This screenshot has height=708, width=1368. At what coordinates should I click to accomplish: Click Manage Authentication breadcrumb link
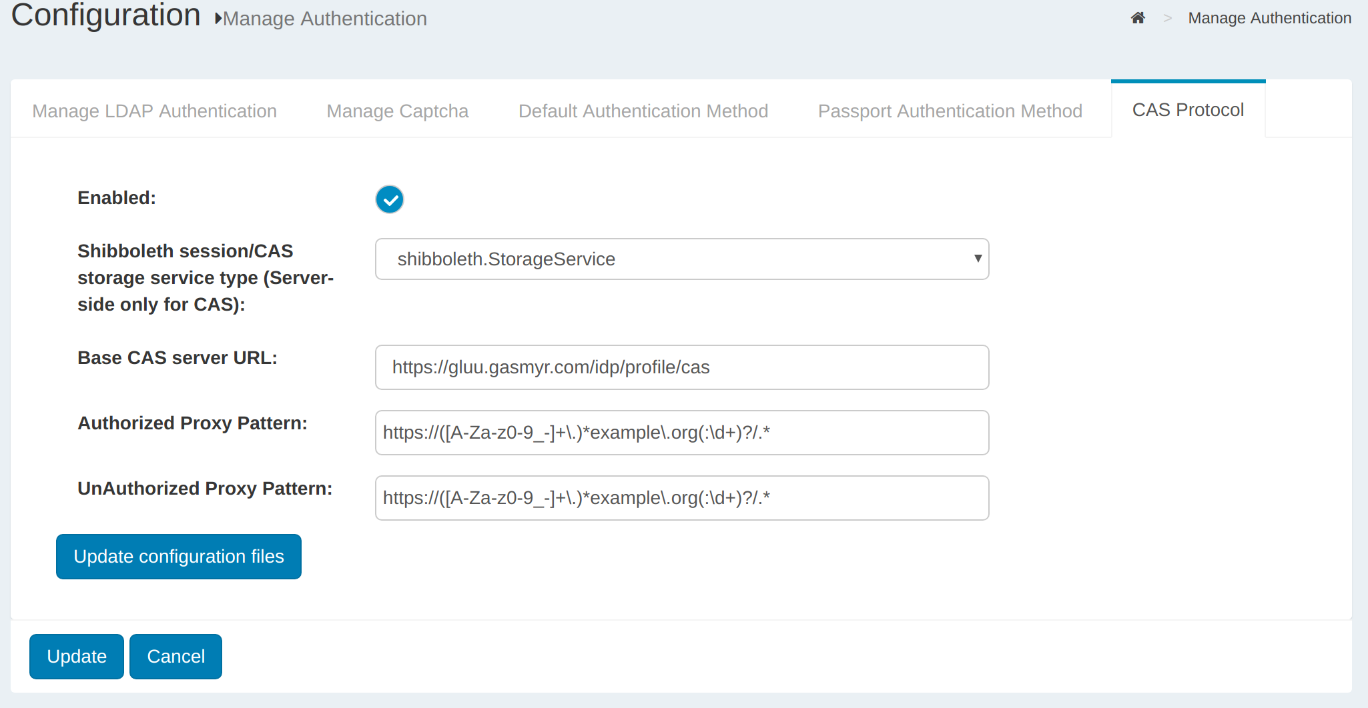(1269, 18)
